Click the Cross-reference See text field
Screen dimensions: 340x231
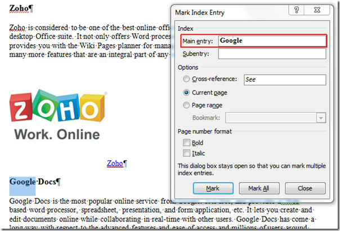(x=285, y=80)
